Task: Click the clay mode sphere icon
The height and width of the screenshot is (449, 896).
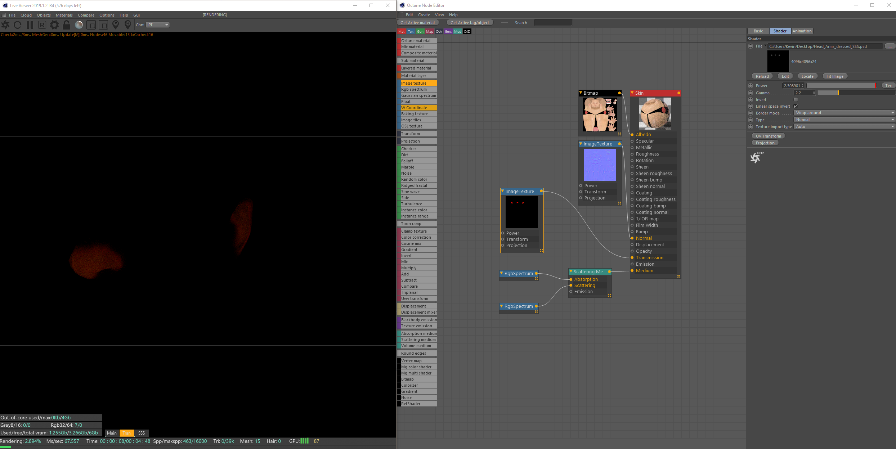Action: click(x=79, y=25)
